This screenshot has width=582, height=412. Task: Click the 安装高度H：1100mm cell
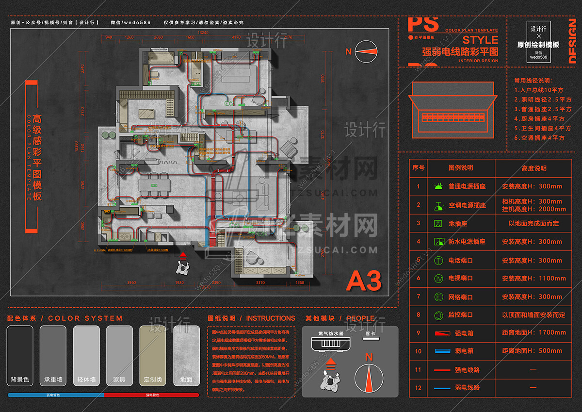click(x=534, y=279)
